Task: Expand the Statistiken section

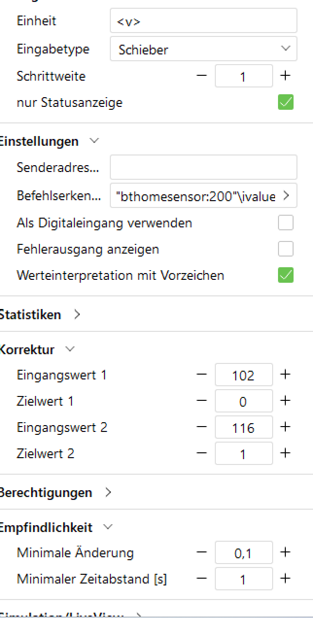Action: pos(77,315)
